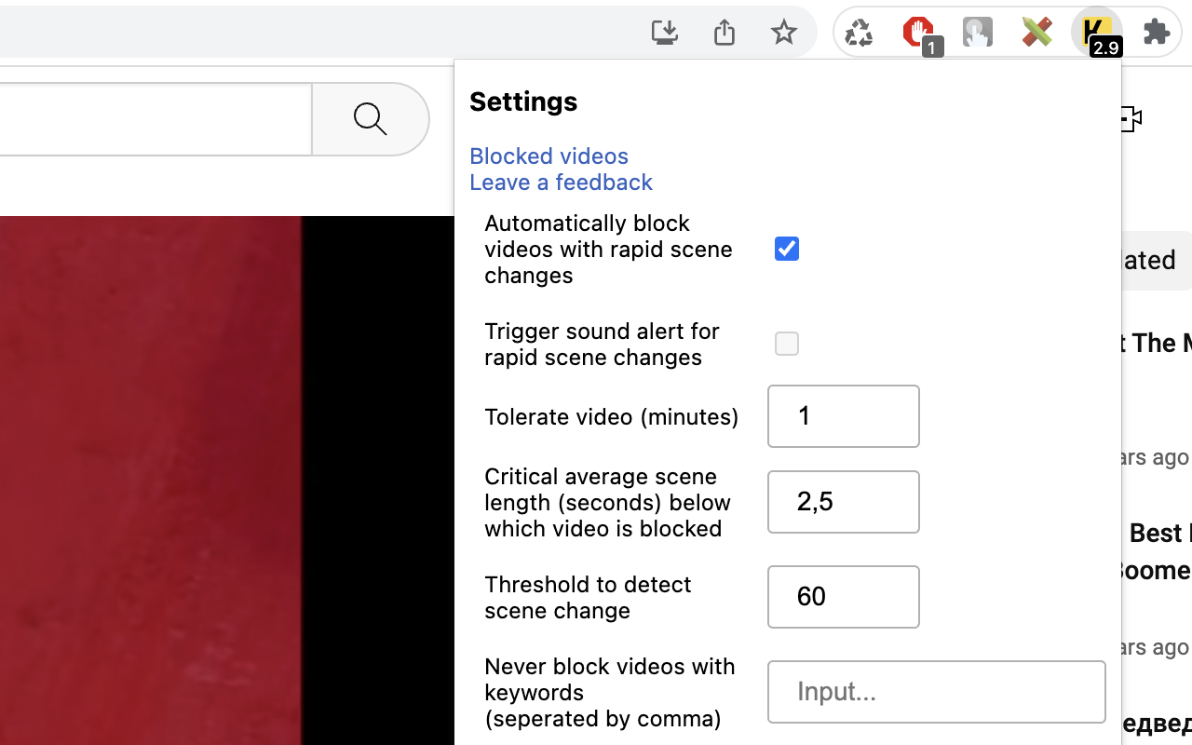Click the downloads icon in the toolbar
Viewport: 1192px width, 745px height.
tap(664, 31)
